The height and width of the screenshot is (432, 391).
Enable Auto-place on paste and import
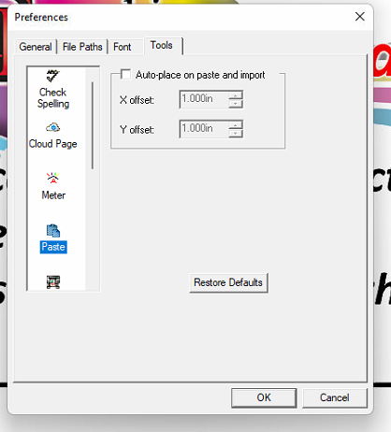(125, 75)
